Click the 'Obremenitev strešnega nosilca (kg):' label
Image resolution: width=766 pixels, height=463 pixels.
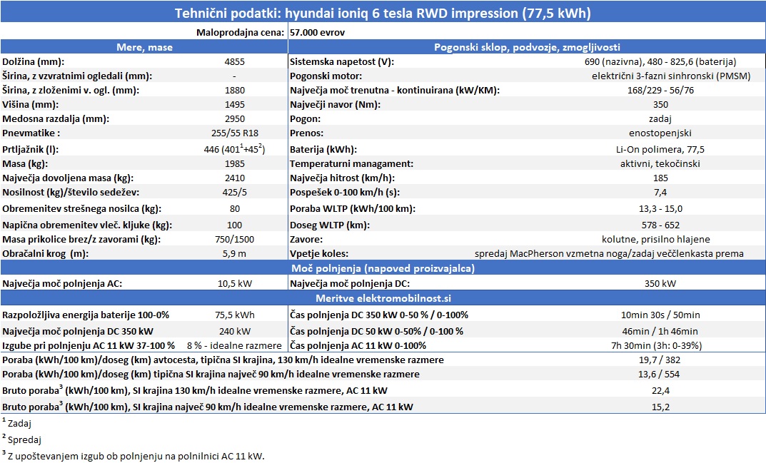coord(81,208)
